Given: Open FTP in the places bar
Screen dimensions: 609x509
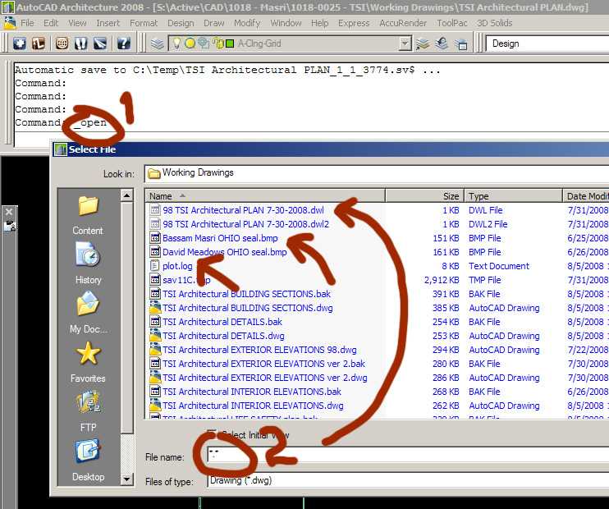Looking at the screenshot, I should 88,411.
